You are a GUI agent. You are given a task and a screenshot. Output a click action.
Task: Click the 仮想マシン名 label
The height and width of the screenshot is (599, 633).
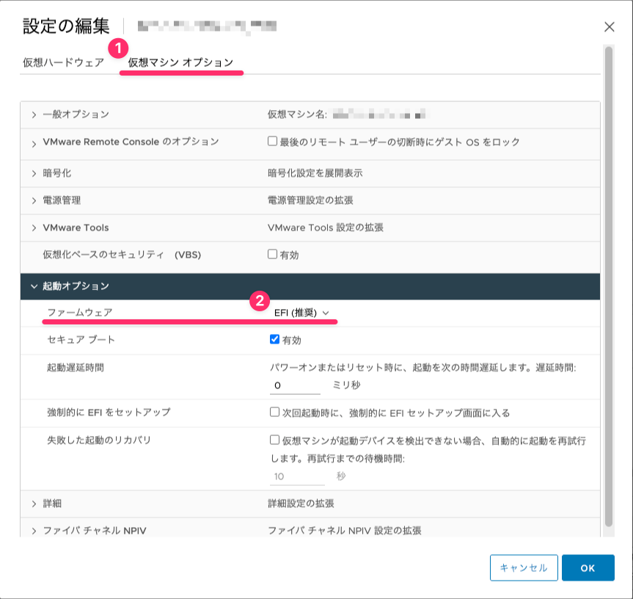pos(297,115)
